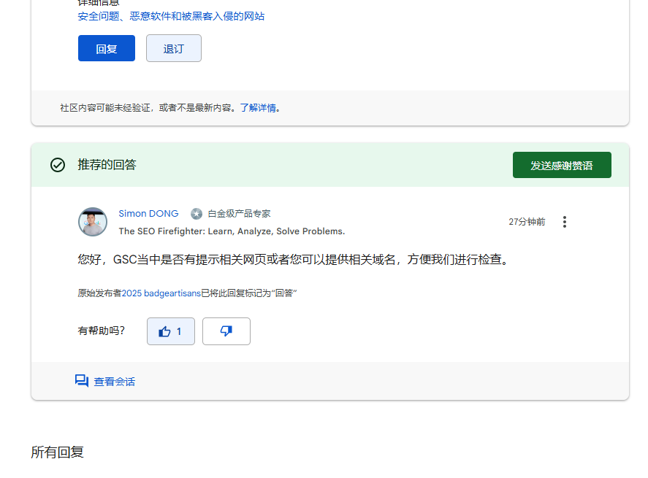The width and height of the screenshot is (648, 478).
Task: Click the thumbs up helpful icon
Action: coord(165,331)
